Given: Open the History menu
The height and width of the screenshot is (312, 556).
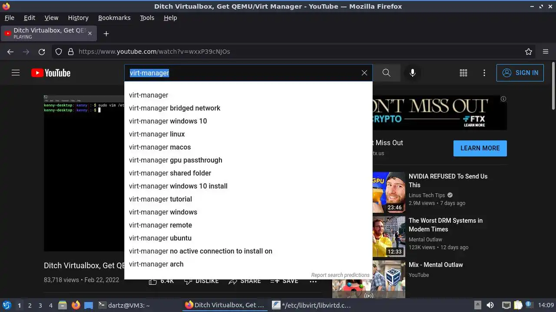Looking at the screenshot, I should (x=78, y=18).
